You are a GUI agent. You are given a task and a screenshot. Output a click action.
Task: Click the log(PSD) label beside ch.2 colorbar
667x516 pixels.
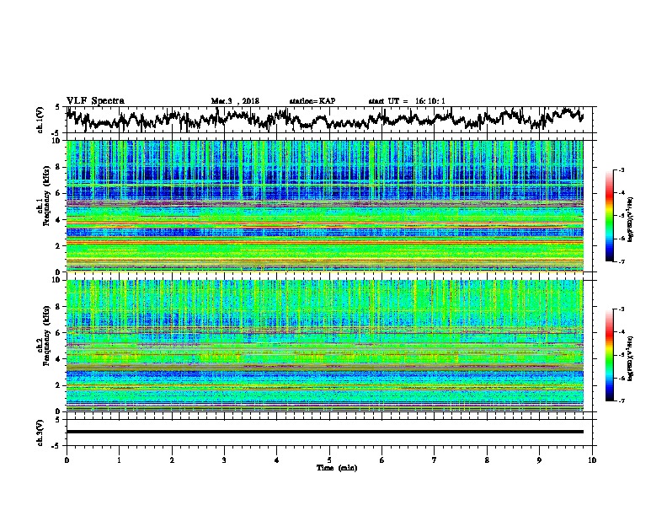click(x=630, y=359)
